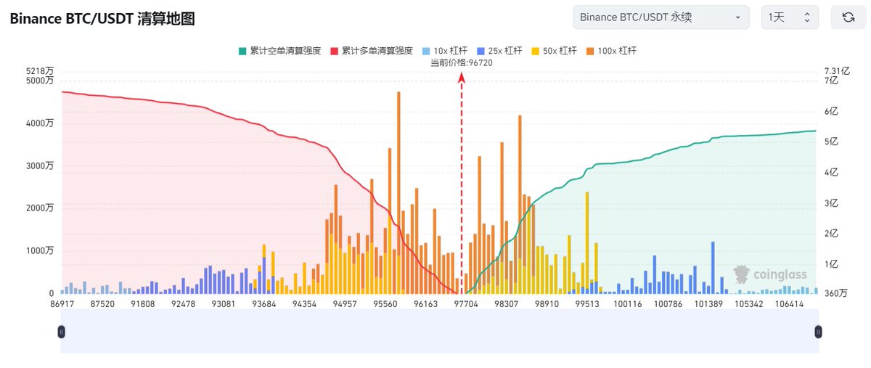
Task: Click x-axis label 100116
Action: pyautogui.click(x=628, y=305)
